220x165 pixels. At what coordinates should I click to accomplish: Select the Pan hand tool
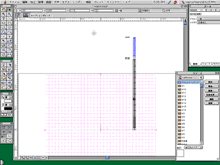coord(4,10)
